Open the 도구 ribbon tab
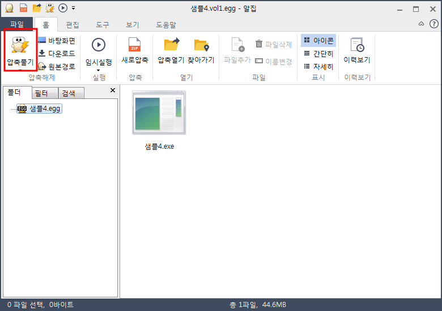This screenshot has height=311, width=442. (103, 25)
